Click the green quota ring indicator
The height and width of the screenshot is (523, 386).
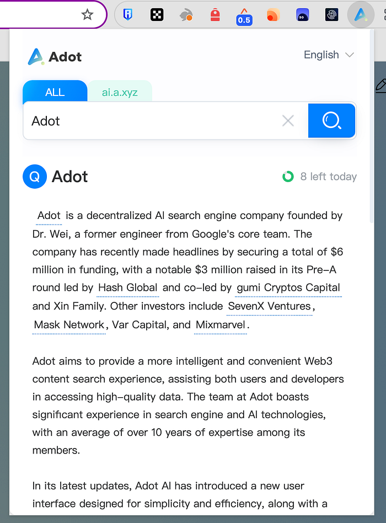tap(288, 177)
